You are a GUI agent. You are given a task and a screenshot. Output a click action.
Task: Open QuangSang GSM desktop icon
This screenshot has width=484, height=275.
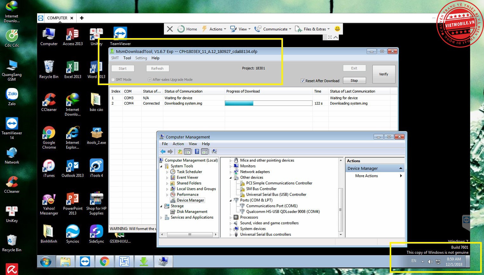click(12, 70)
